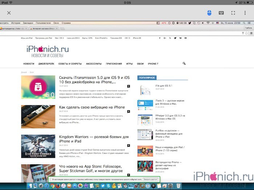Click the volume icon in menu bar
Image resolution: width=254 pixels, height=190 pixels.
tap(203, 23)
